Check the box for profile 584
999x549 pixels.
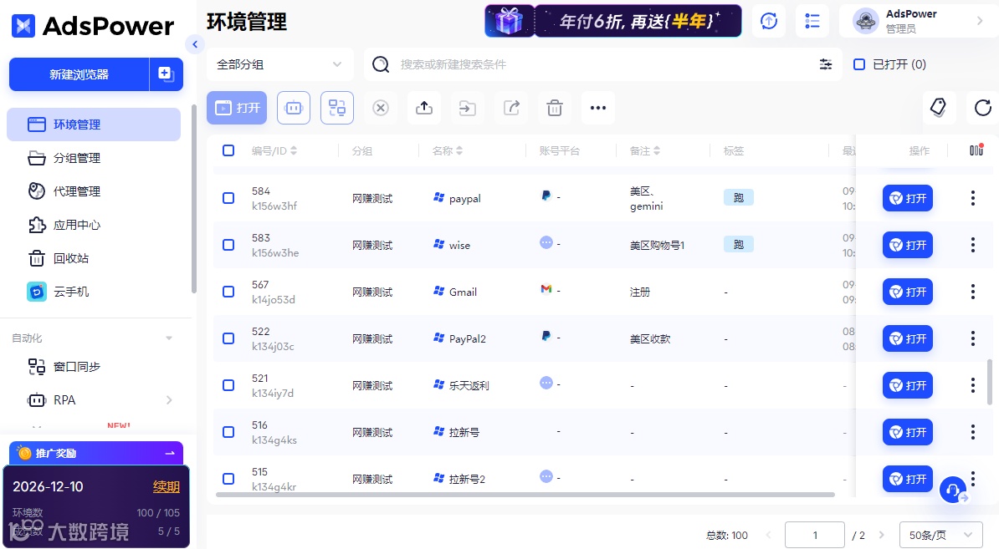pyautogui.click(x=228, y=198)
